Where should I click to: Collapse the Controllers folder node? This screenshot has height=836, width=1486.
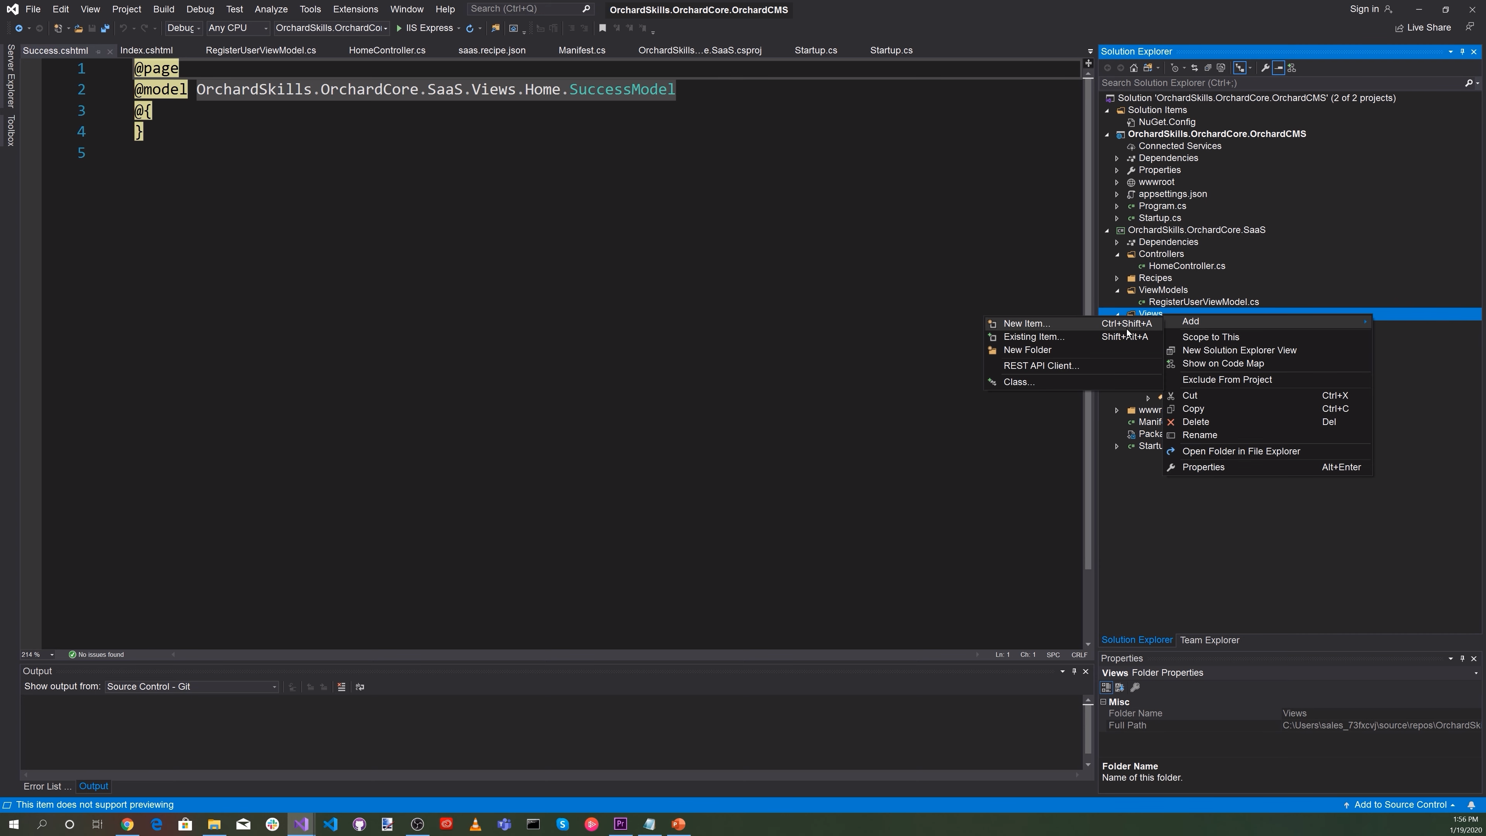(1117, 254)
